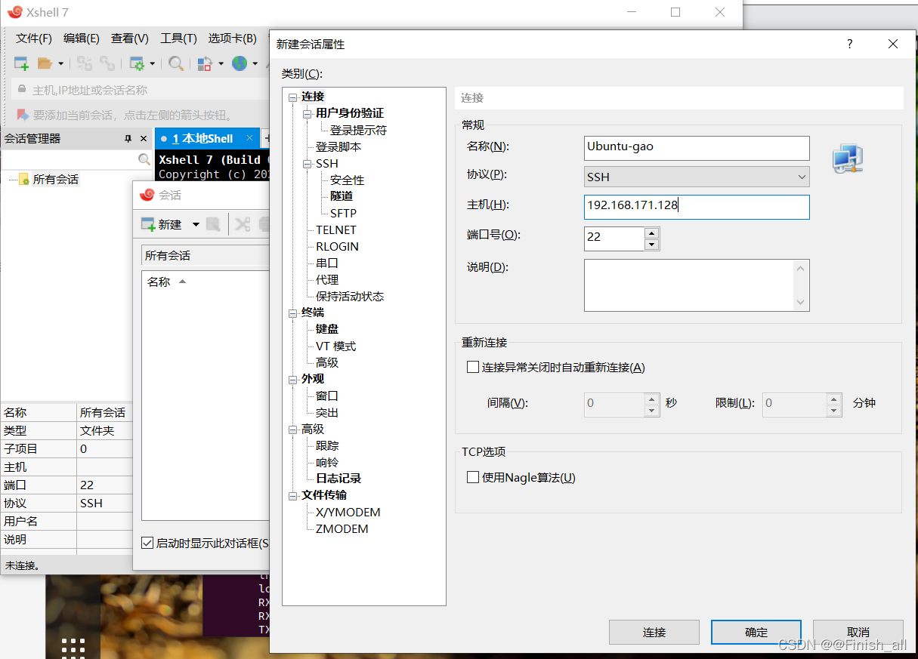Open the dropdown arrow beside the properties gear icon
Image resolution: width=918 pixels, height=659 pixels.
[152, 63]
